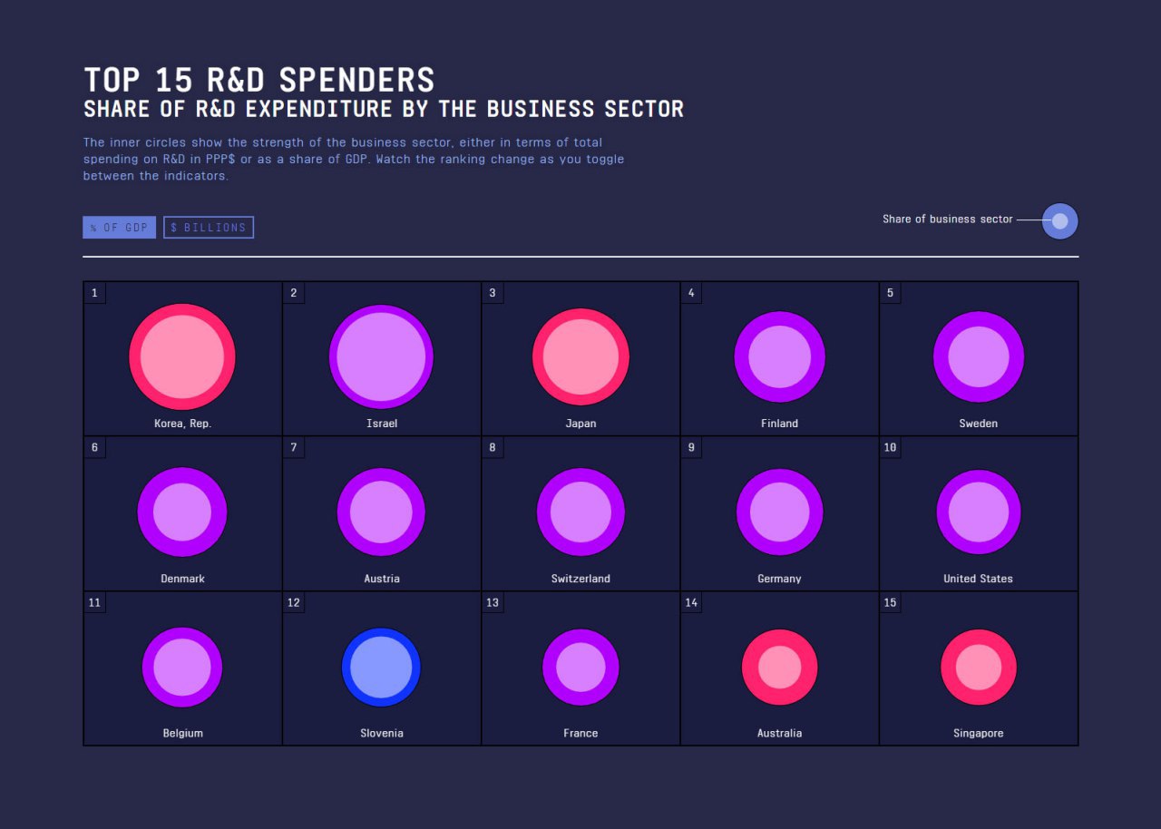The height and width of the screenshot is (829, 1161).
Task: Select Singapore's circle chart
Action: pyautogui.click(x=979, y=667)
